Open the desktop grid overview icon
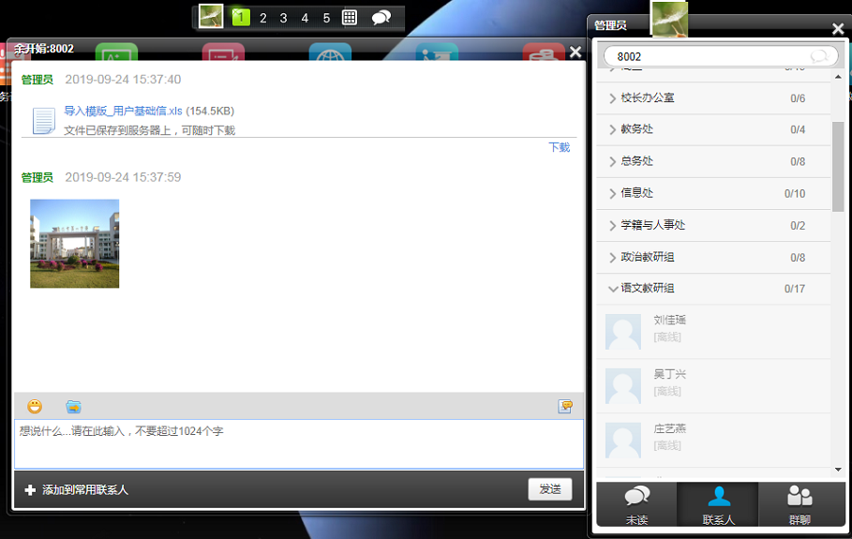Viewport: 852px width, 539px height. click(x=349, y=18)
